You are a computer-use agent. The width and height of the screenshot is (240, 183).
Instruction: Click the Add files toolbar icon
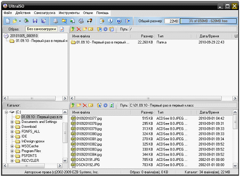[102, 21]
